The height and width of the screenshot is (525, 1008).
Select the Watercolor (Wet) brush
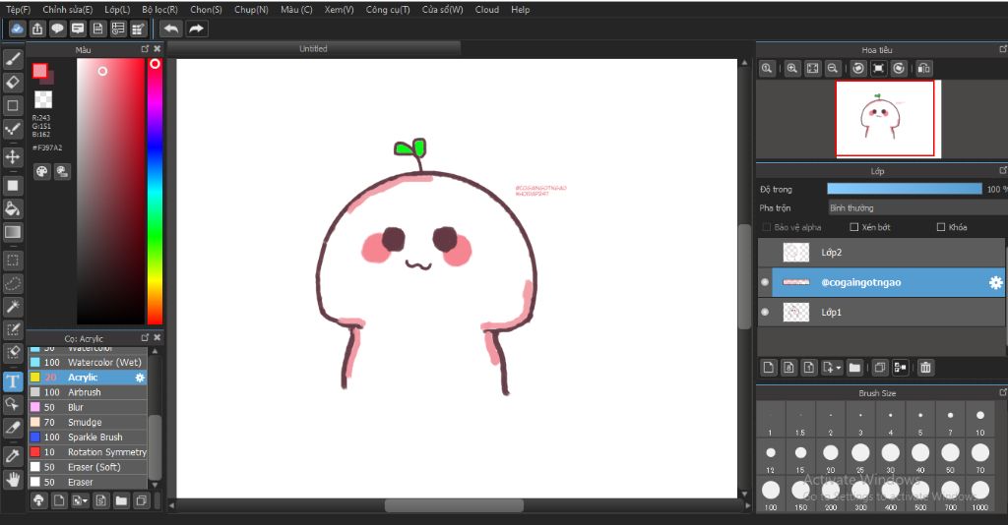tap(88, 362)
